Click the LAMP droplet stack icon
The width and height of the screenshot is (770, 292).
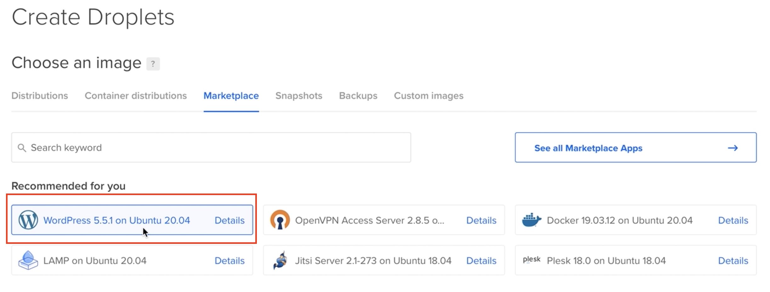point(28,260)
